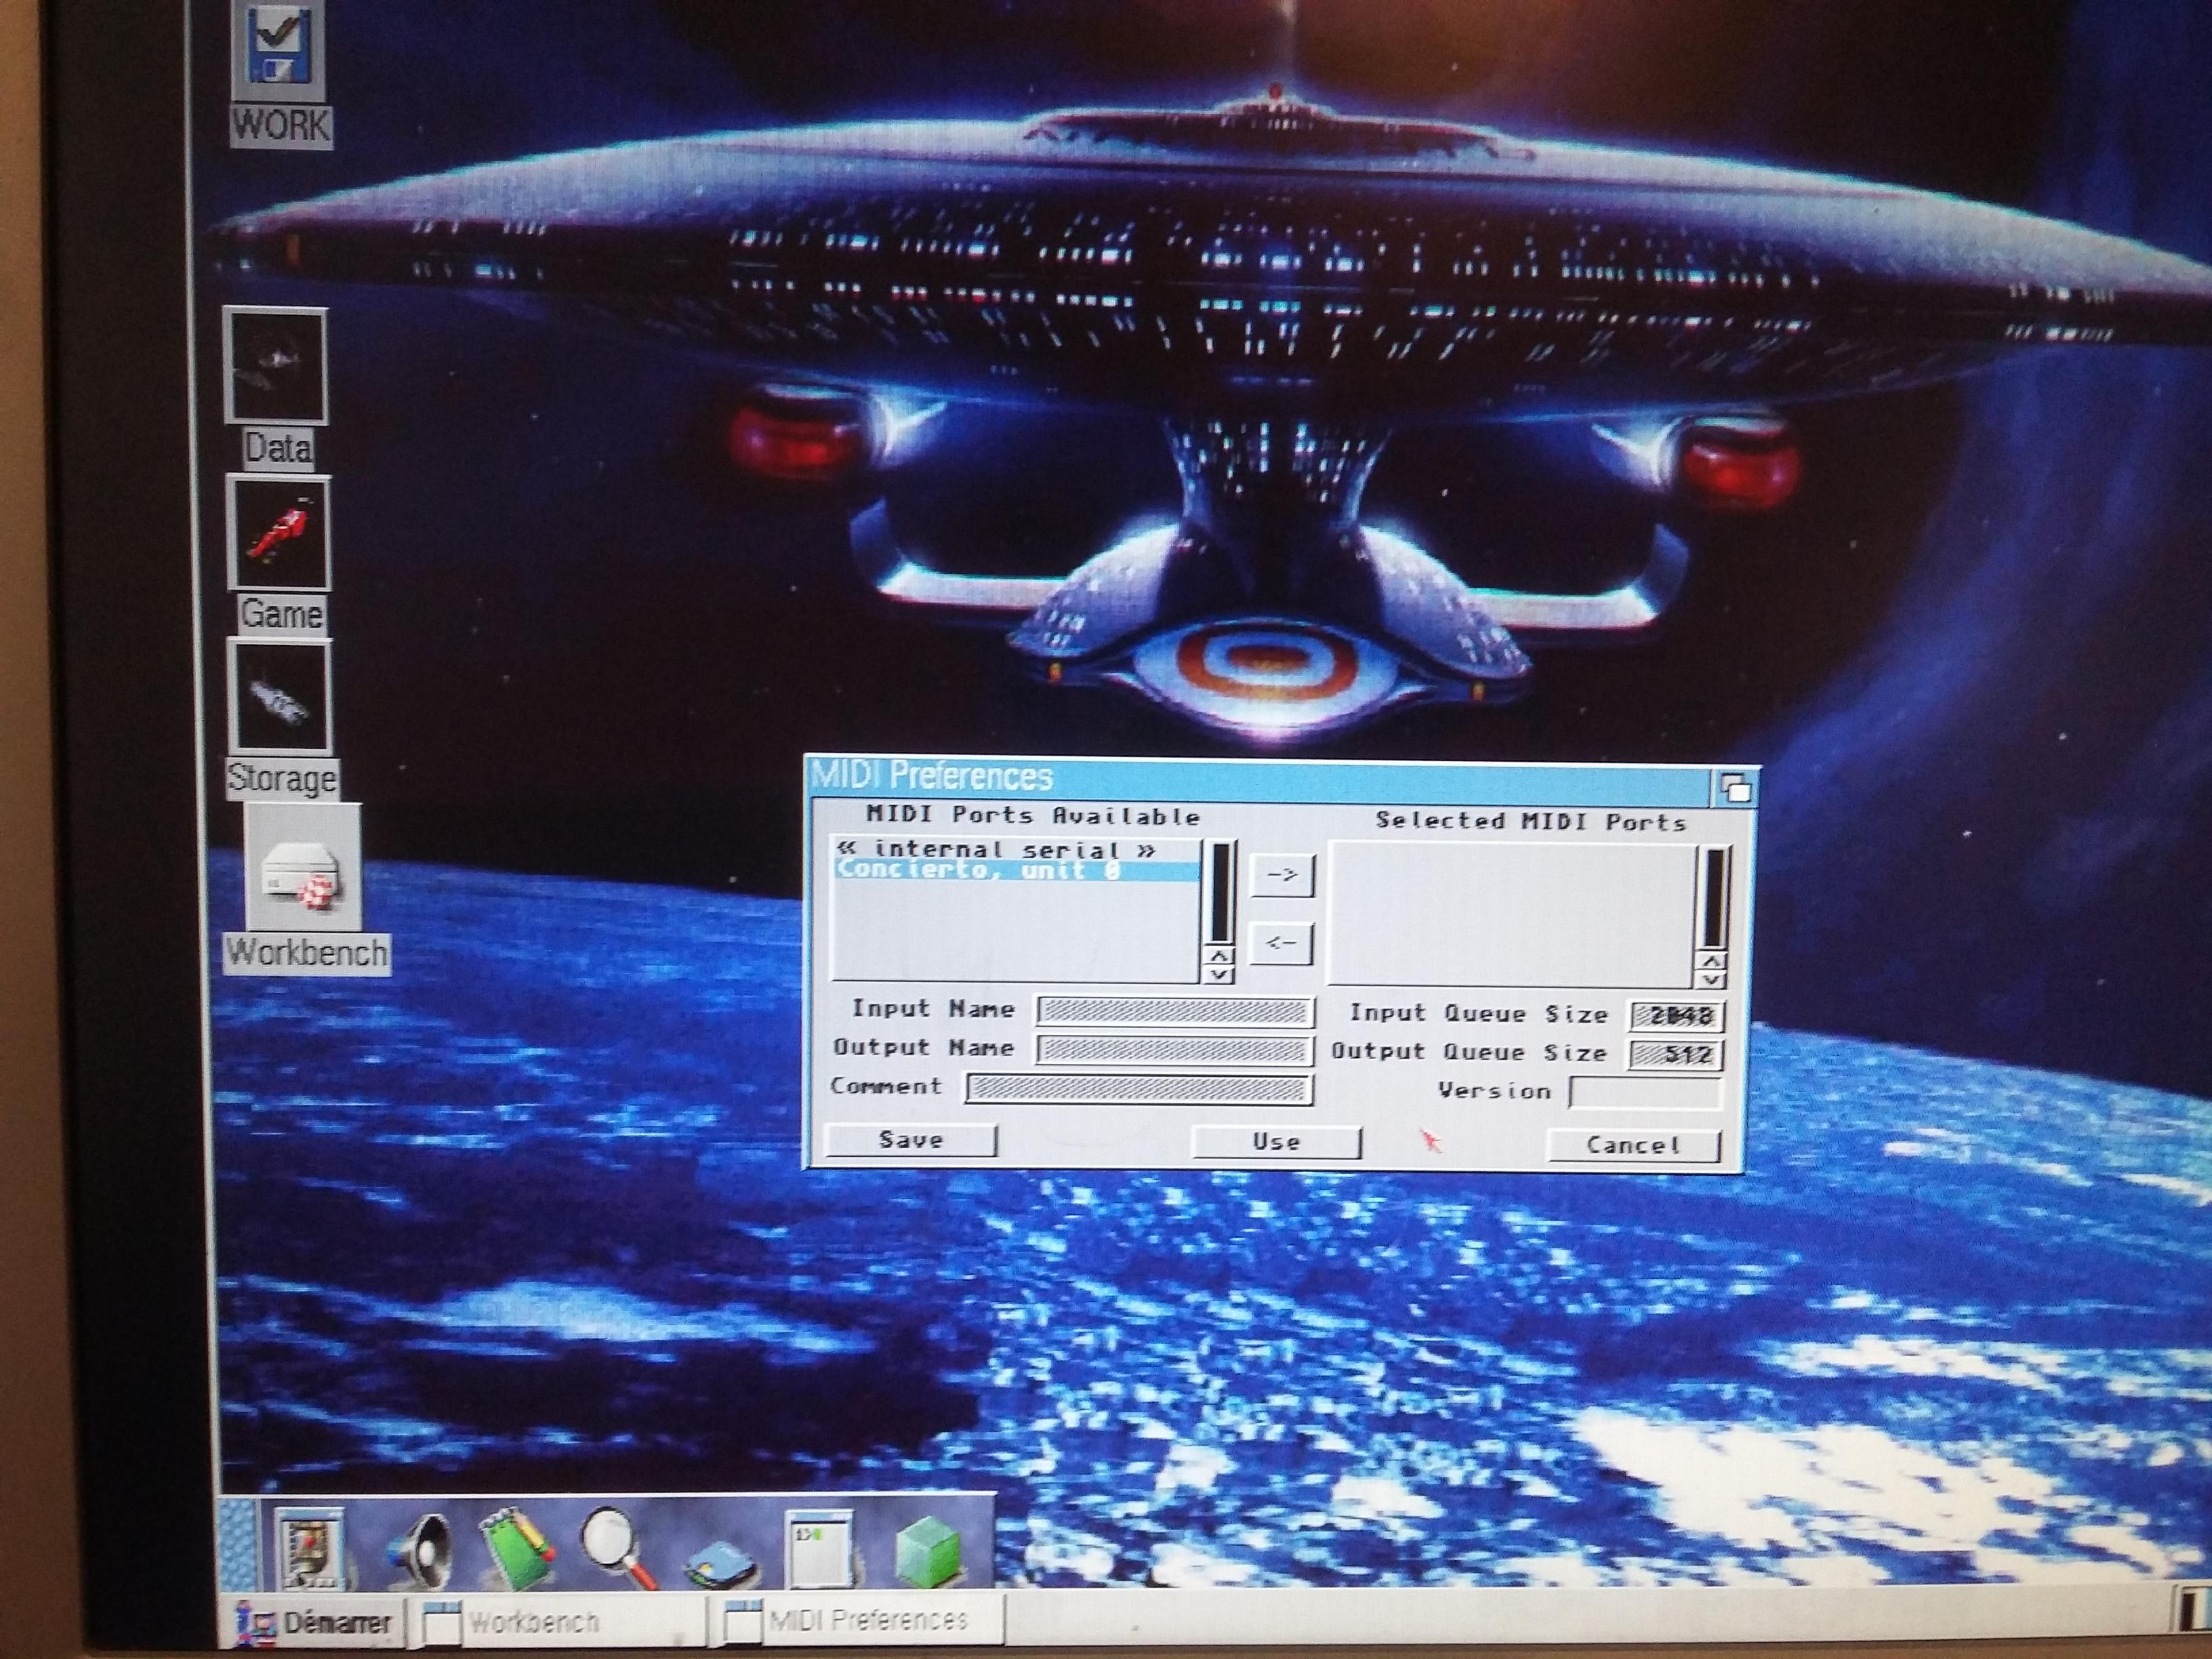This screenshot has width=2212, height=1659.
Task: Click the left-arrow remove port button
Action: 1281,942
